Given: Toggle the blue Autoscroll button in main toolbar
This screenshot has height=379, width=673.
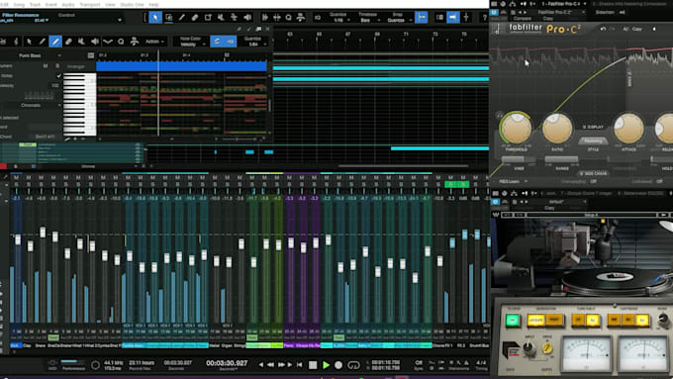Looking at the screenshot, I should coord(453,18).
